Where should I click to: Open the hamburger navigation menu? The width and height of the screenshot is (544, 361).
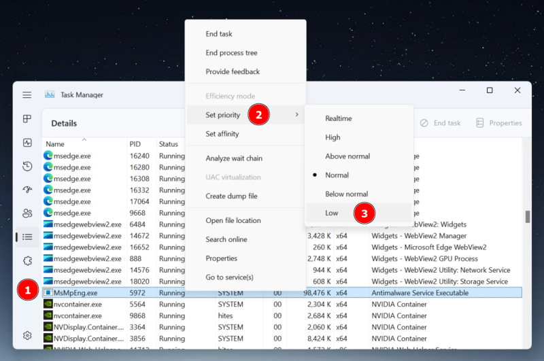pos(27,95)
